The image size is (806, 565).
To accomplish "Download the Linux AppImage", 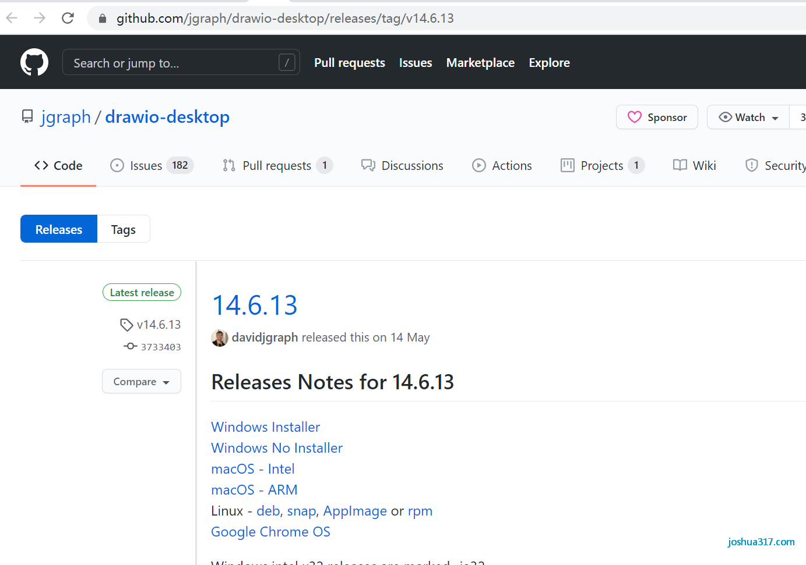I will (x=355, y=510).
